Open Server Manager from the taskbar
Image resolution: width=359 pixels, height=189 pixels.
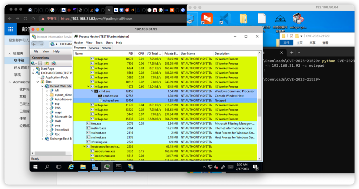[x=95, y=167]
